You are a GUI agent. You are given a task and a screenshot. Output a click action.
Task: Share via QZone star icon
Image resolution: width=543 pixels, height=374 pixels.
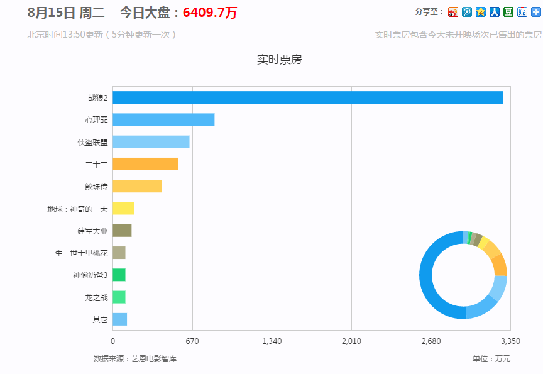click(481, 12)
